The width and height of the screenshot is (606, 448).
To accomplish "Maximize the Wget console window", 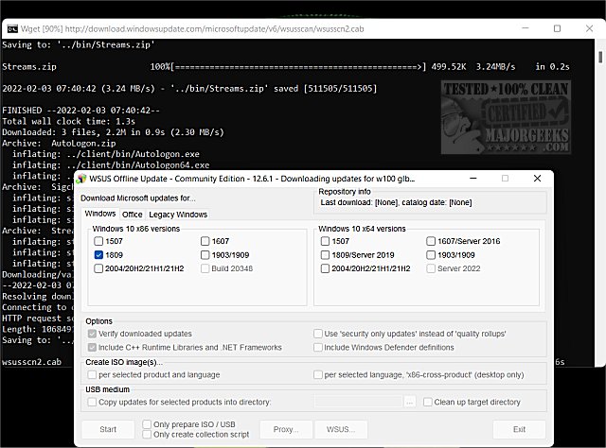I will 557,28.
